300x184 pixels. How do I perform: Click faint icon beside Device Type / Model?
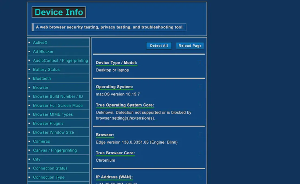pos(200,63)
